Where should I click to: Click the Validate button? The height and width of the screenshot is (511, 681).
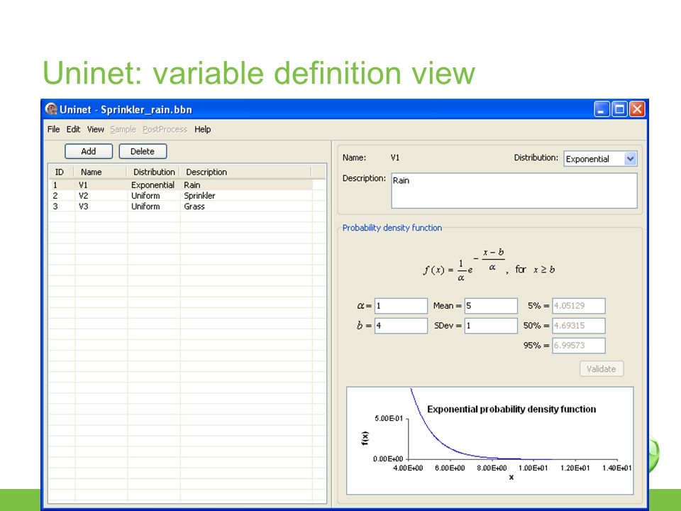coord(601,369)
